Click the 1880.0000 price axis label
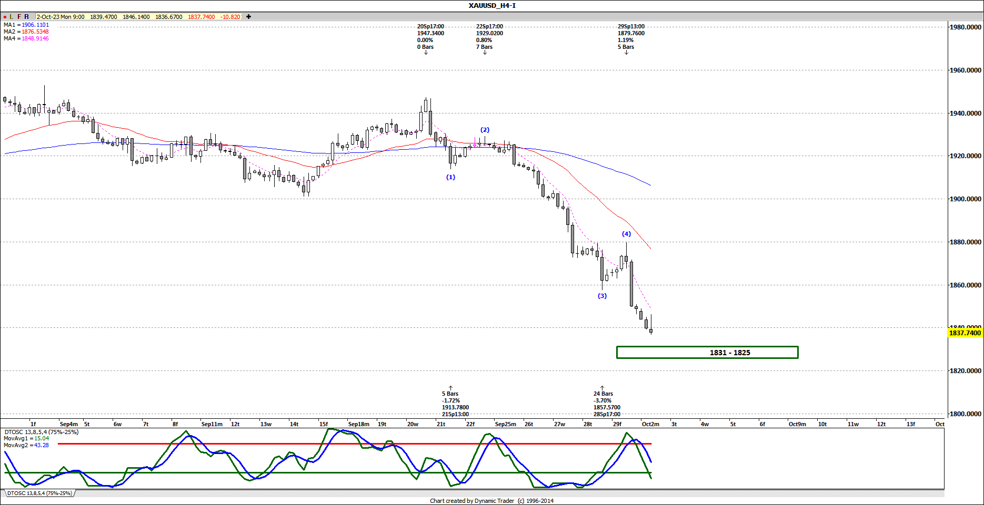This screenshot has width=984, height=505. tap(965, 242)
